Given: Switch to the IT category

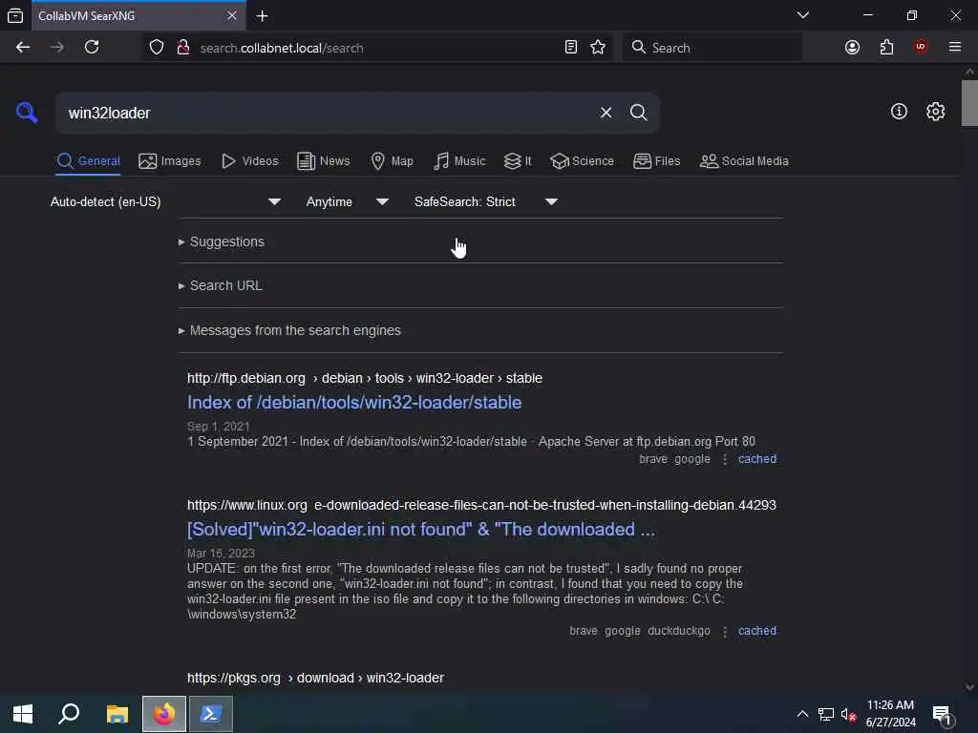Looking at the screenshot, I should pyautogui.click(x=518, y=160).
